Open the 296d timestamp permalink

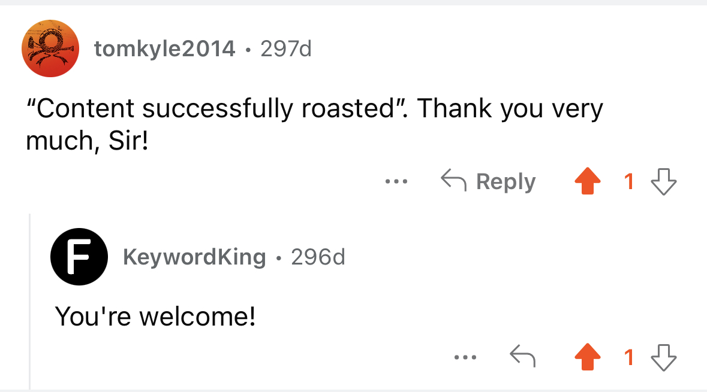[x=318, y=257]
